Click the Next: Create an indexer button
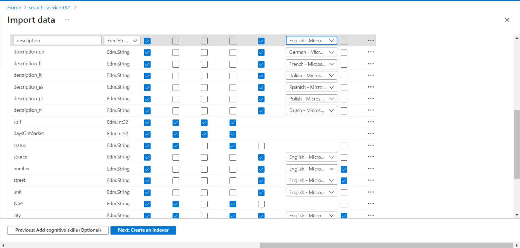 click(x=143, y=230)
